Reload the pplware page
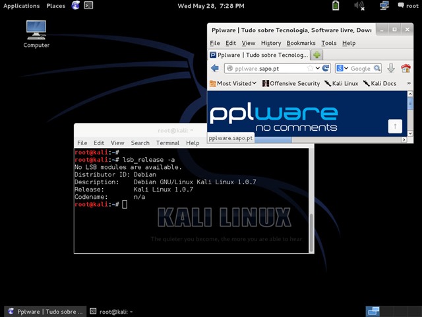Screen dimensions: 422x317 326,68
